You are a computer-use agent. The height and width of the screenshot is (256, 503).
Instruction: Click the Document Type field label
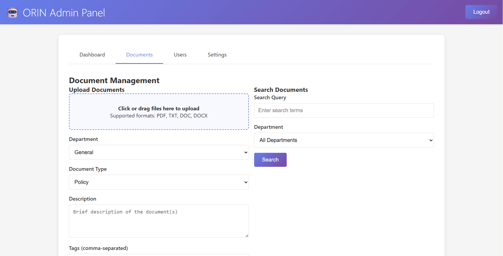coord(88,169)
